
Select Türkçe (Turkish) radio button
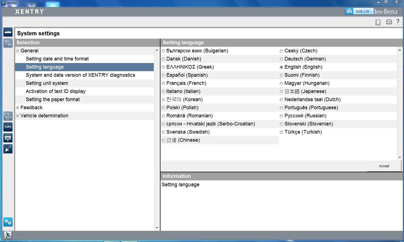[281, 132]
